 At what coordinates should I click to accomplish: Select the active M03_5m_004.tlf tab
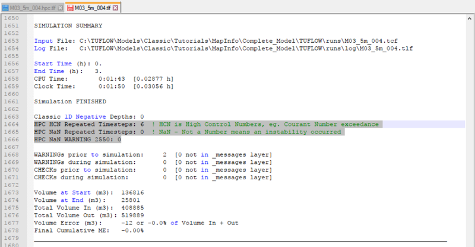pyautogui.click(x=95, y=7)
